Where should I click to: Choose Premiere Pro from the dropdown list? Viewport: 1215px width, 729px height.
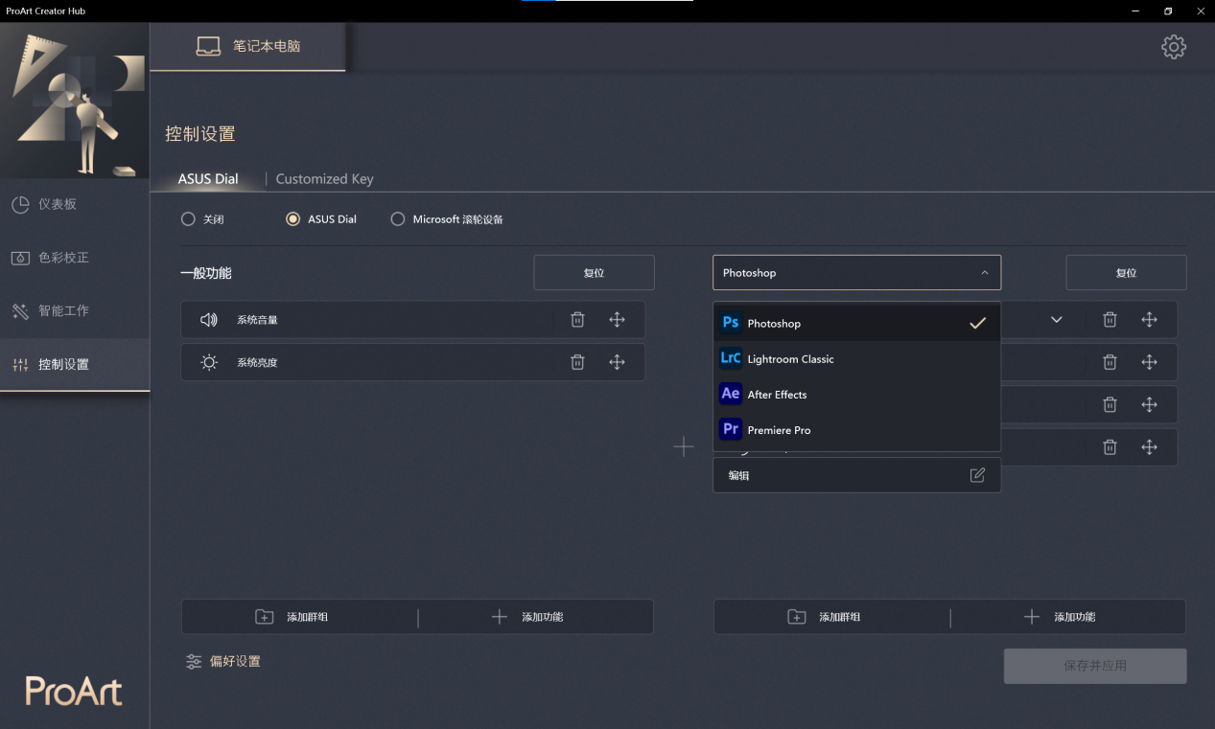pyautogui.click(x=856, y=430)
